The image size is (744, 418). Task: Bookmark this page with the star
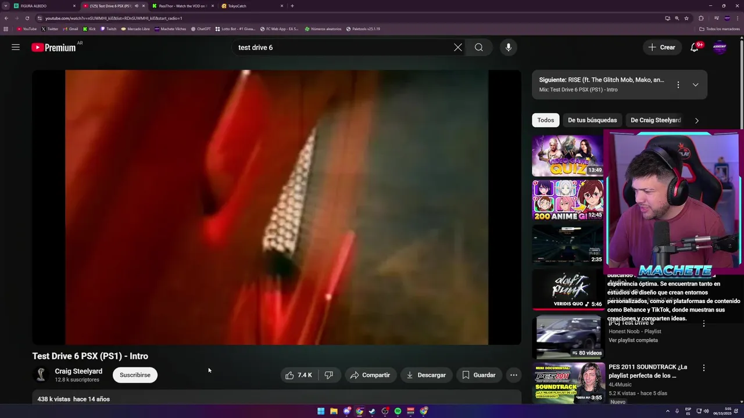click(686, 18)
